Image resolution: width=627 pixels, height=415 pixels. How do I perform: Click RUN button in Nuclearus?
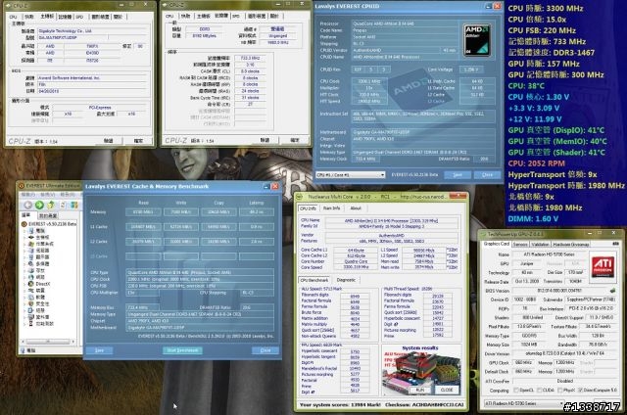[x=420, y=390]
